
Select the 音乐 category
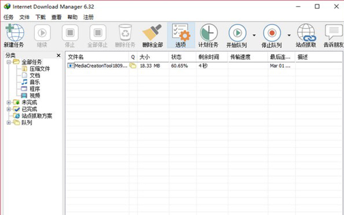pos(35,82)
